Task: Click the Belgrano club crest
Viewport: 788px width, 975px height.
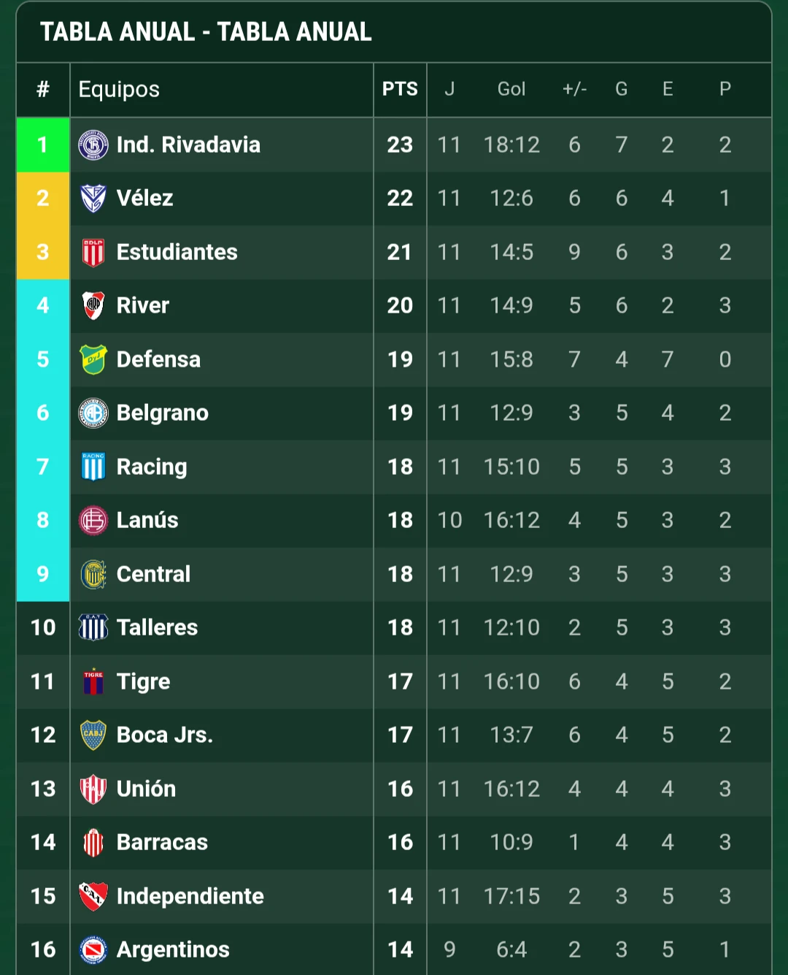Action: coord(92,413)
